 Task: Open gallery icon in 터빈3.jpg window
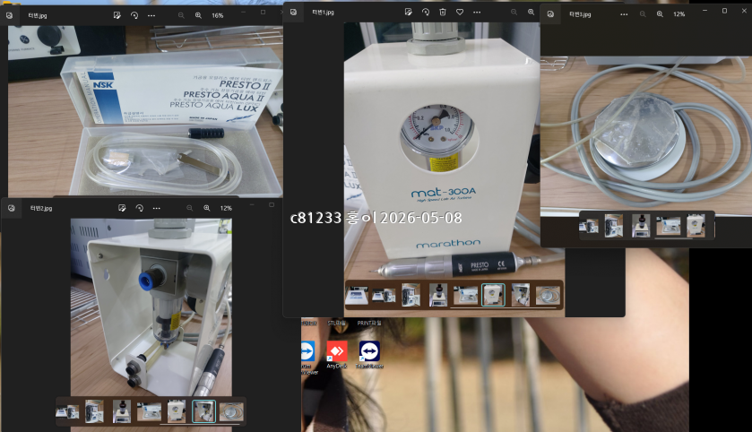[550, 14]
